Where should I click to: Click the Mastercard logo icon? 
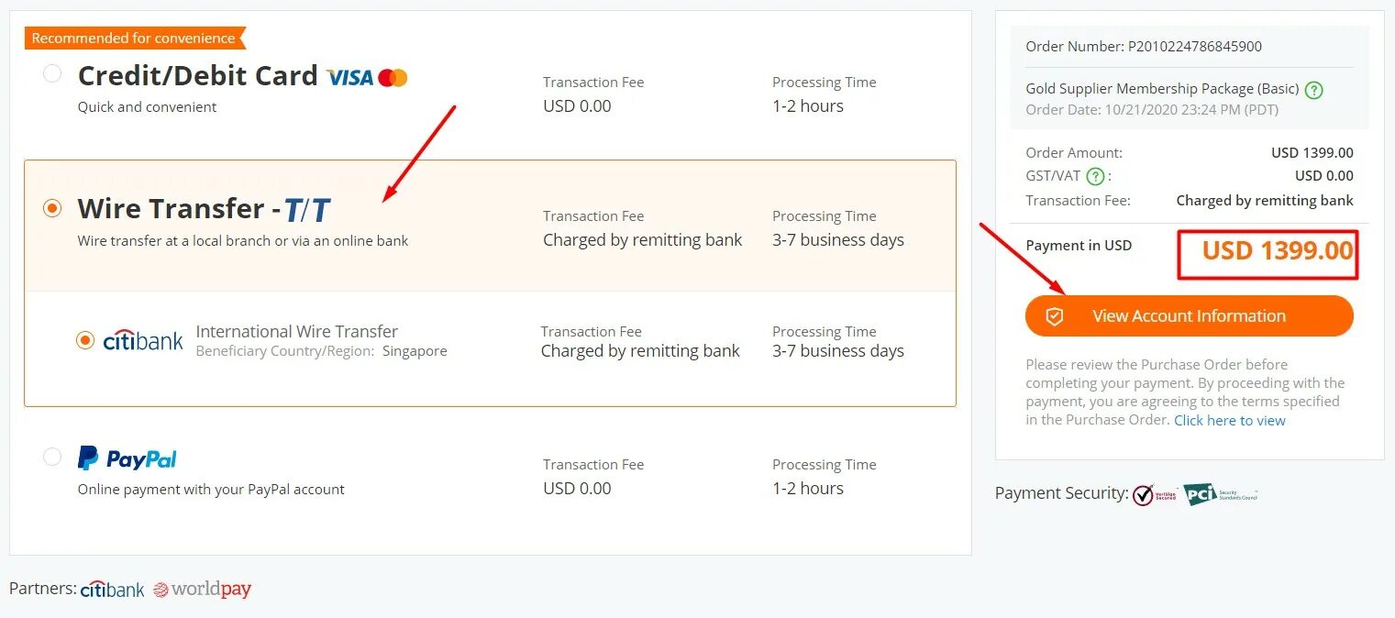click(393, 78)
